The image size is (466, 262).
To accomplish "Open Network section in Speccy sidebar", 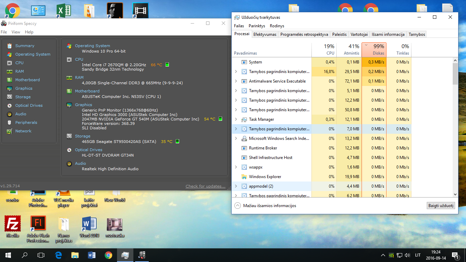I will click(x=23, y=131).
